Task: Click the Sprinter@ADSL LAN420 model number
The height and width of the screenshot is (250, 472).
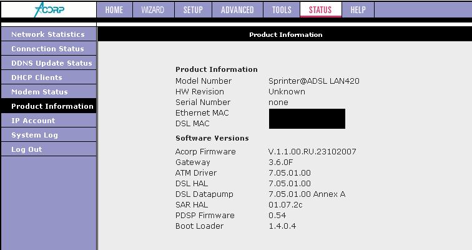Action: 313,81
